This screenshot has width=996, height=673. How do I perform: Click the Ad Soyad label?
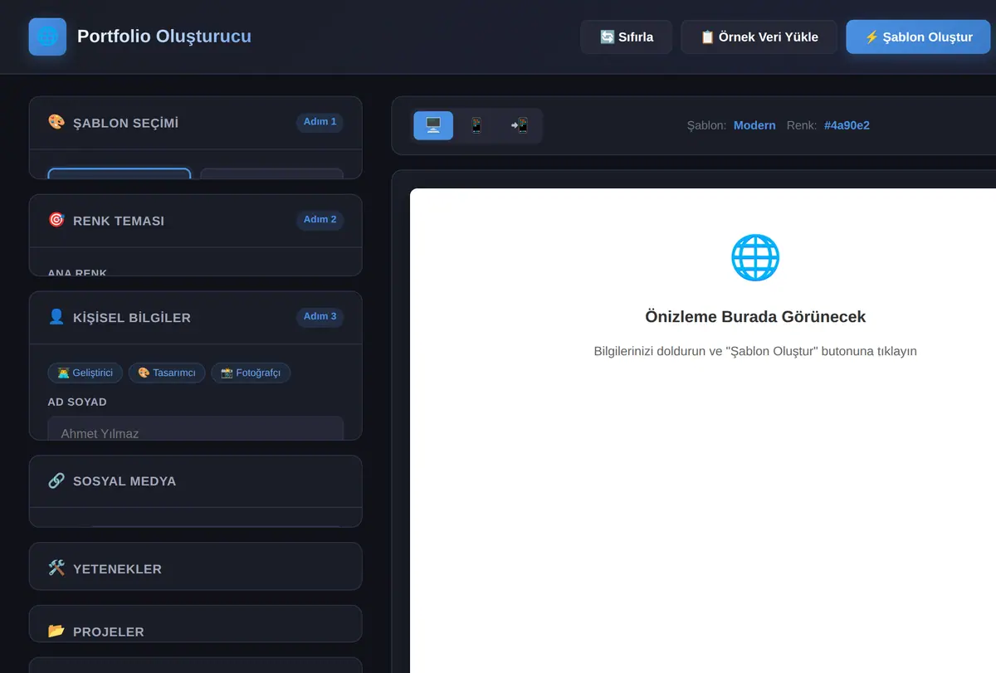coord(77,402)
